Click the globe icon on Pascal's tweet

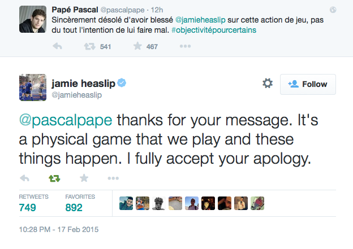[333, 10]
